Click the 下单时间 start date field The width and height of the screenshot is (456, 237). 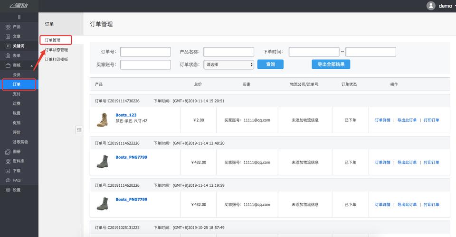(314, 52)
